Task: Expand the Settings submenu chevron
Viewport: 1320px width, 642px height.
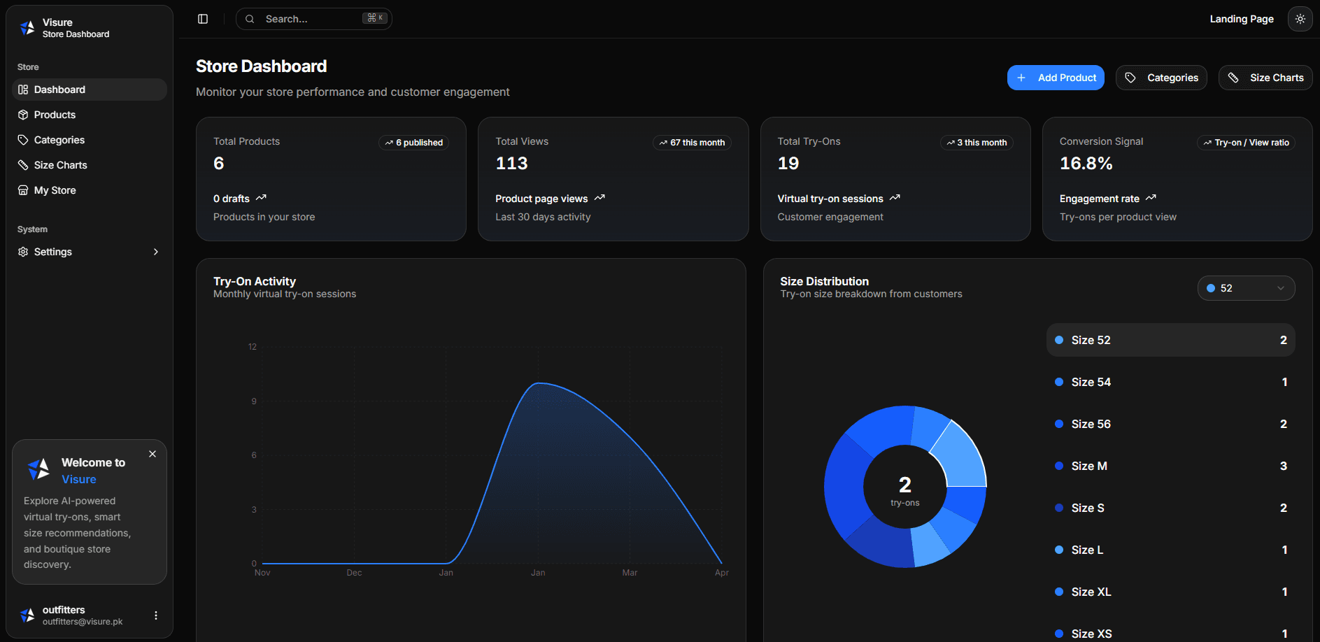Action: click(x=155, y=252)
